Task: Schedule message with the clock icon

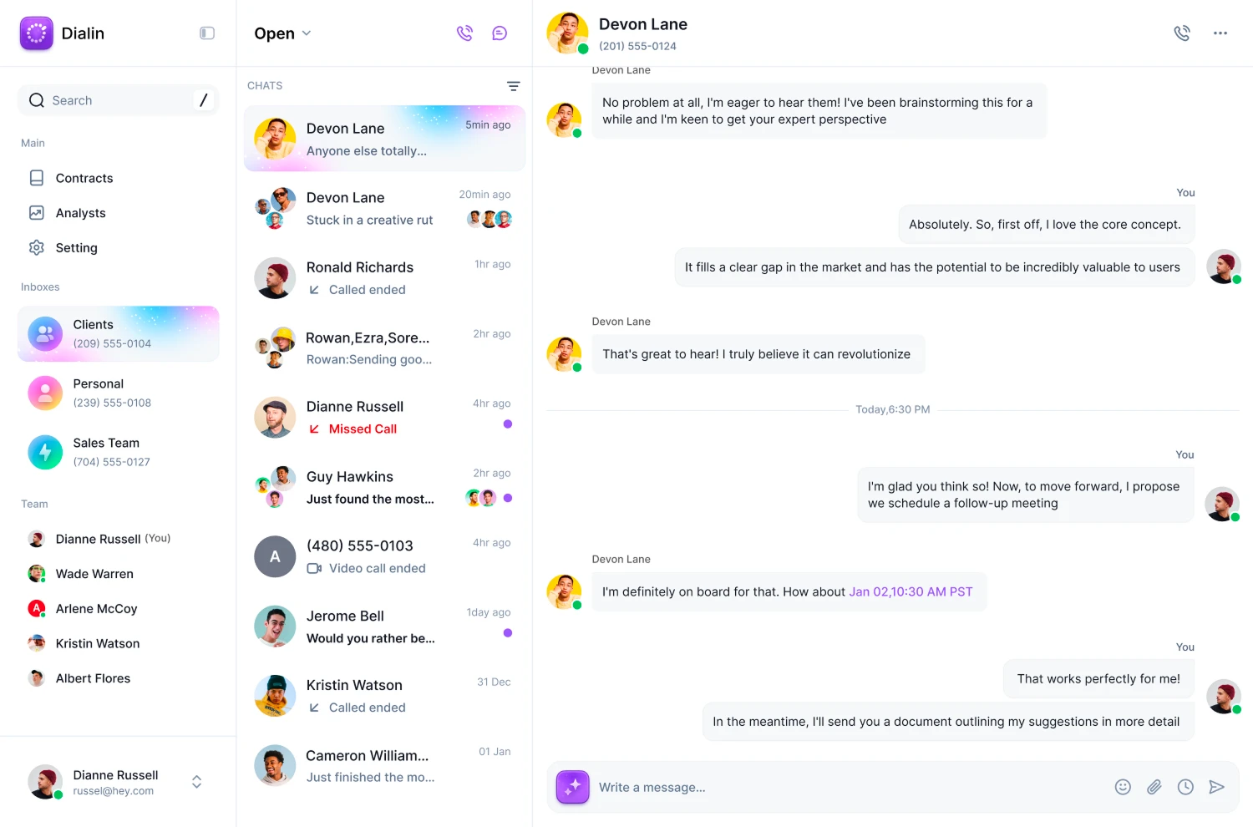Action: (1185, 787)
